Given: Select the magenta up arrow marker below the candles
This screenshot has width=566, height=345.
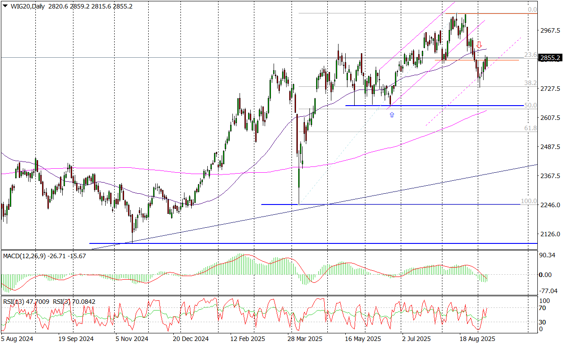Looking at the screenshot, I should point(392,115).
